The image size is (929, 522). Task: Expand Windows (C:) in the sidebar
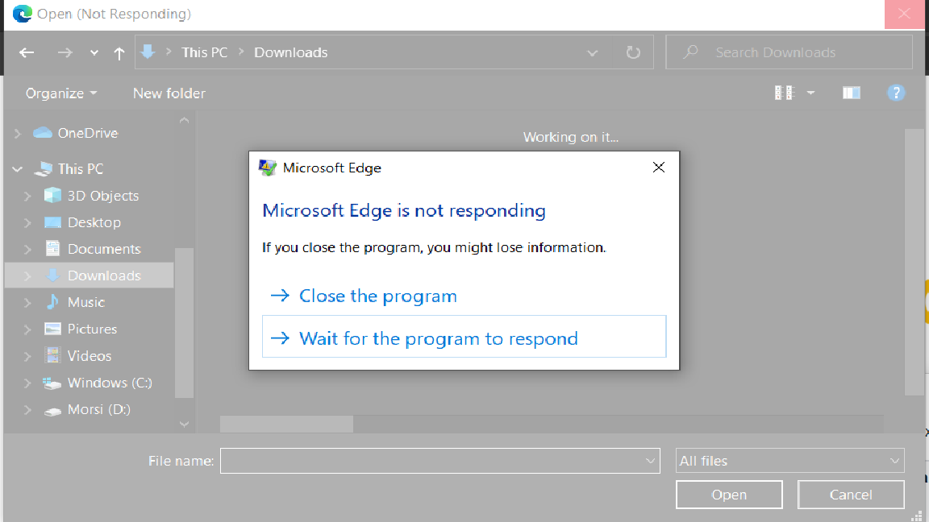pos(29,383)
